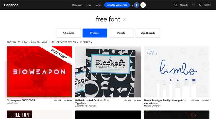This screenshot has height=119, width=216.
Task: Select the Moodboards tab
Action: [x=148, y=33]
